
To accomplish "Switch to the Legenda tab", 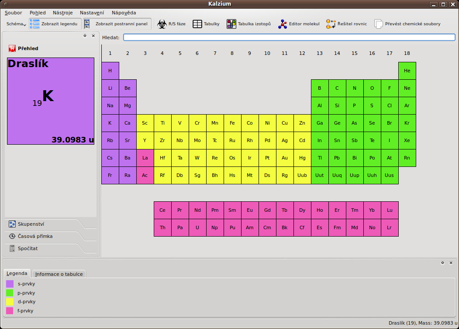I will coord(17,274).
